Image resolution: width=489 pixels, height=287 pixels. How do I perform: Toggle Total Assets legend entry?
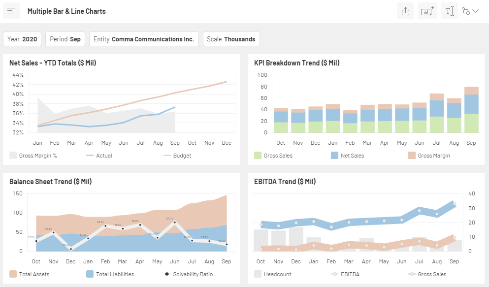30,274
